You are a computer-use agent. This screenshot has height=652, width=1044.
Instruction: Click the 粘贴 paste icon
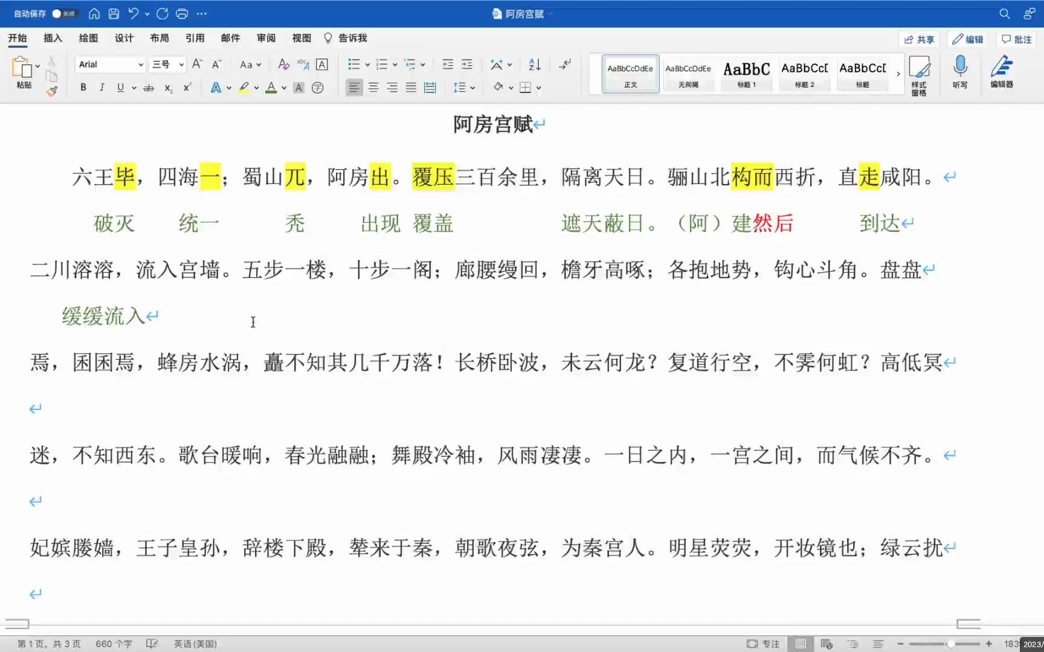pos(22,71)
